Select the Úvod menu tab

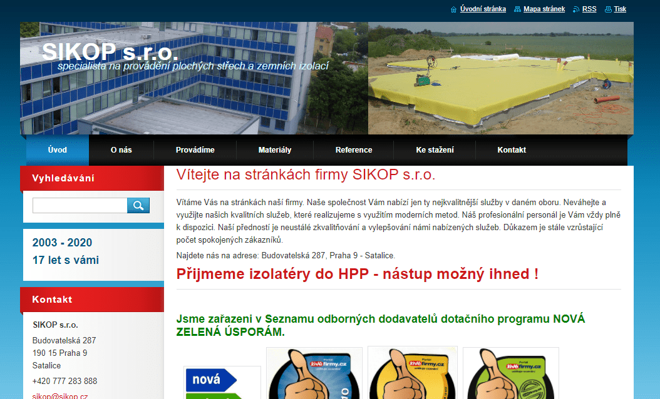58,150
